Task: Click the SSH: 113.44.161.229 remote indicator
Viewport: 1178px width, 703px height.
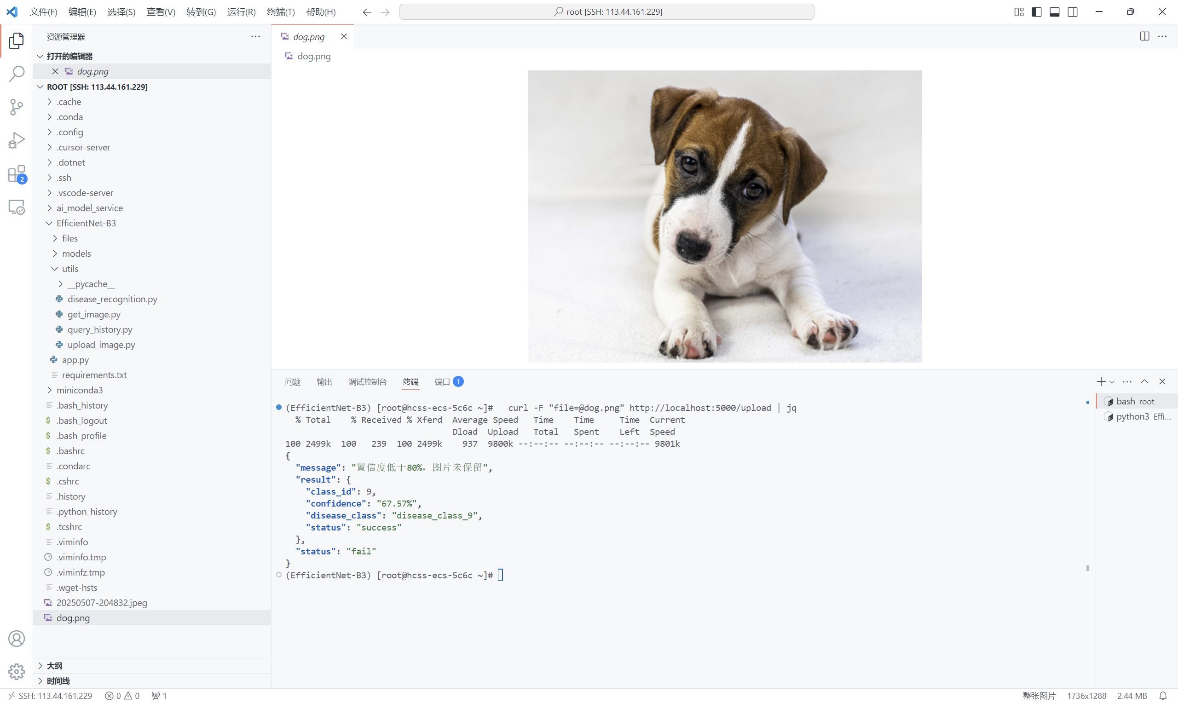Action: 50,696
